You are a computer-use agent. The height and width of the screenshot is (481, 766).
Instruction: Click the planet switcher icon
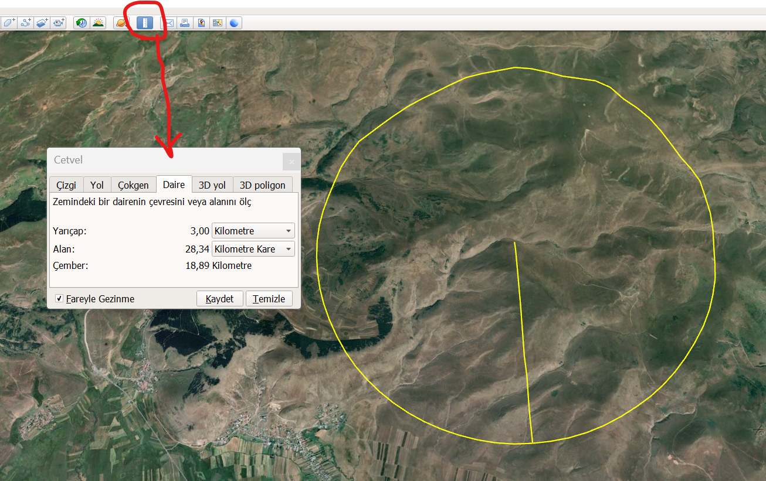(121, 23)
